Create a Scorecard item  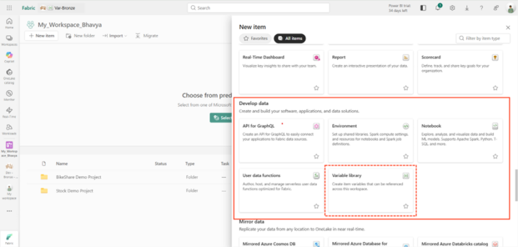pyautogui.click(x=460, y=72)
